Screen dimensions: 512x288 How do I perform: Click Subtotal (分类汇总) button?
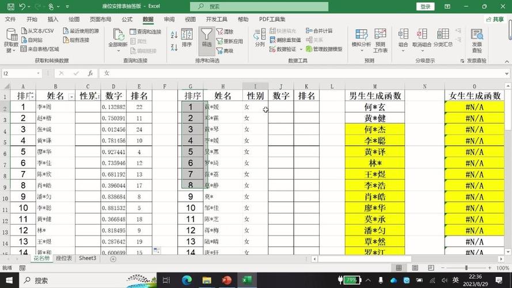pyautogui.click(x=443, y=38)
